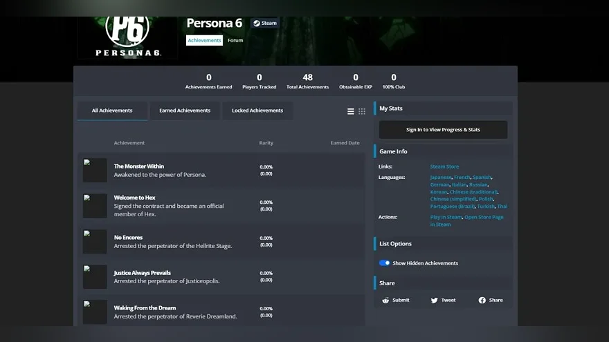This screenshot has height=342, width=609.
Task: Switch to Locked Achievements tab
Action: coord(257,111)
